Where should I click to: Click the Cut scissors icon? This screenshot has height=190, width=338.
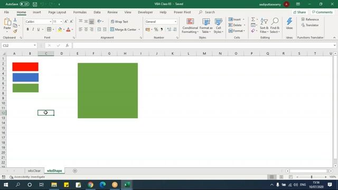pyautogui.click(x=15, y=20)
